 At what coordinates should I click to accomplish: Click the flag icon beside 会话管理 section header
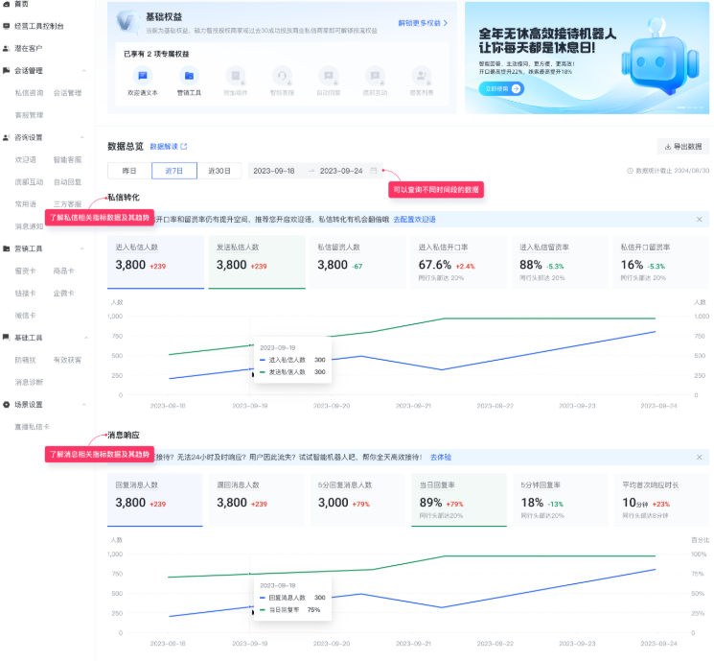tap(7, 71)
